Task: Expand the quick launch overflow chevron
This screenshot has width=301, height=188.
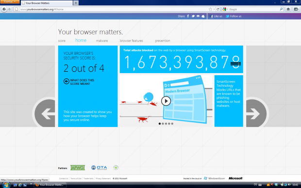Action: [x=31, y=184]
